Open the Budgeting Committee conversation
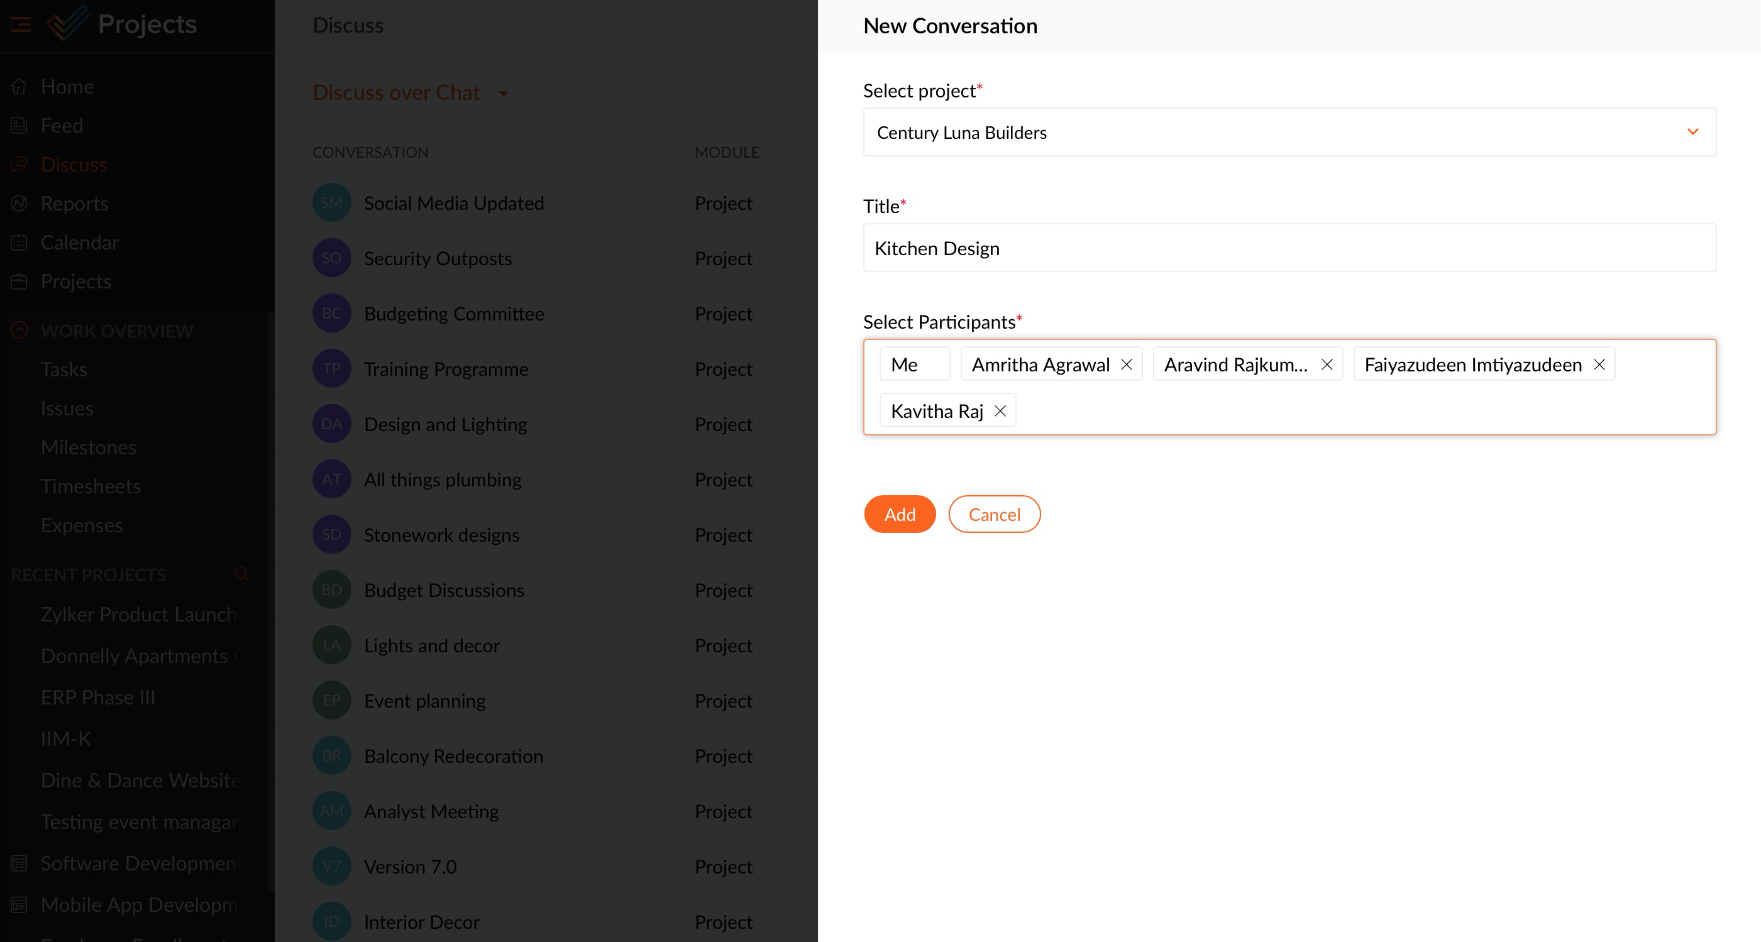Viewport: 1761px width, 942px height. click(454, 314)
